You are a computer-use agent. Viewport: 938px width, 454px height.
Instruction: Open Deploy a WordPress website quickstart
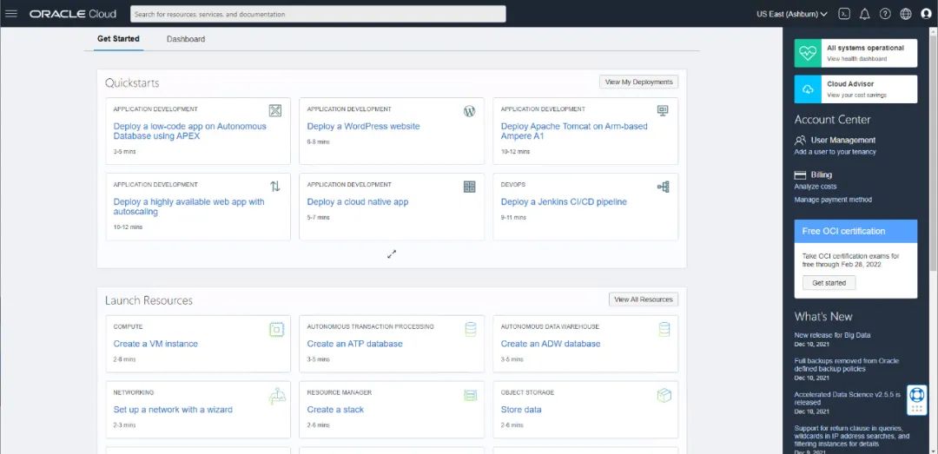click(x=363, y=127)
